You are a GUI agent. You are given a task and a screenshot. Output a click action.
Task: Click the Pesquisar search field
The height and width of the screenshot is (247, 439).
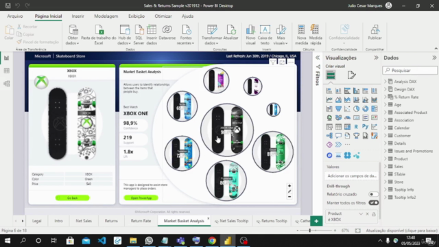[x=410, y=70]
